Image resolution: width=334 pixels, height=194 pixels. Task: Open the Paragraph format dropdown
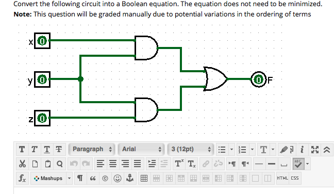tap(92, 149)
